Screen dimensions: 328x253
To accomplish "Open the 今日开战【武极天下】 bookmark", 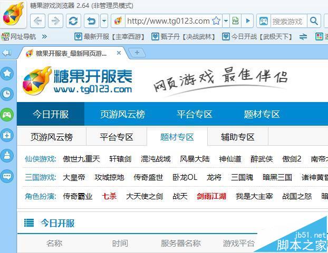I will [257, 37].
